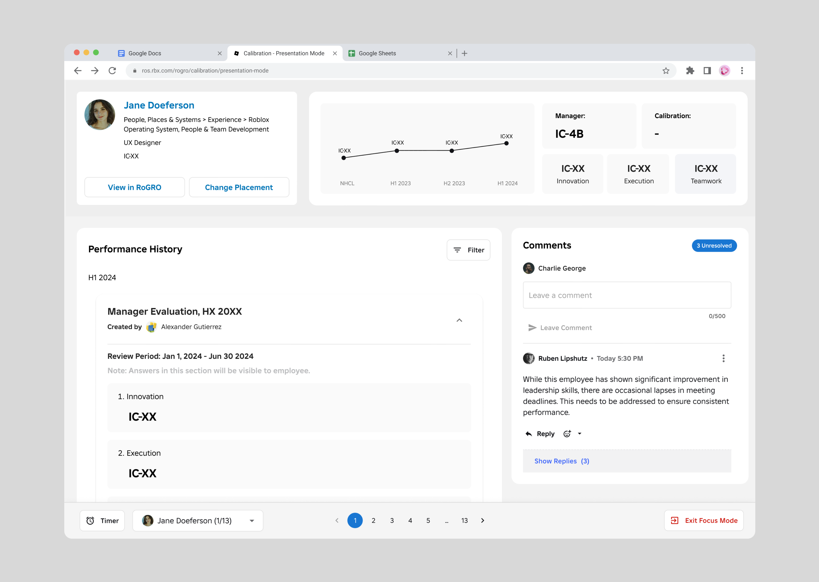Click the Leave Comment send icon
The height and width of the screenshot is (582, 819).
point(532,328)
